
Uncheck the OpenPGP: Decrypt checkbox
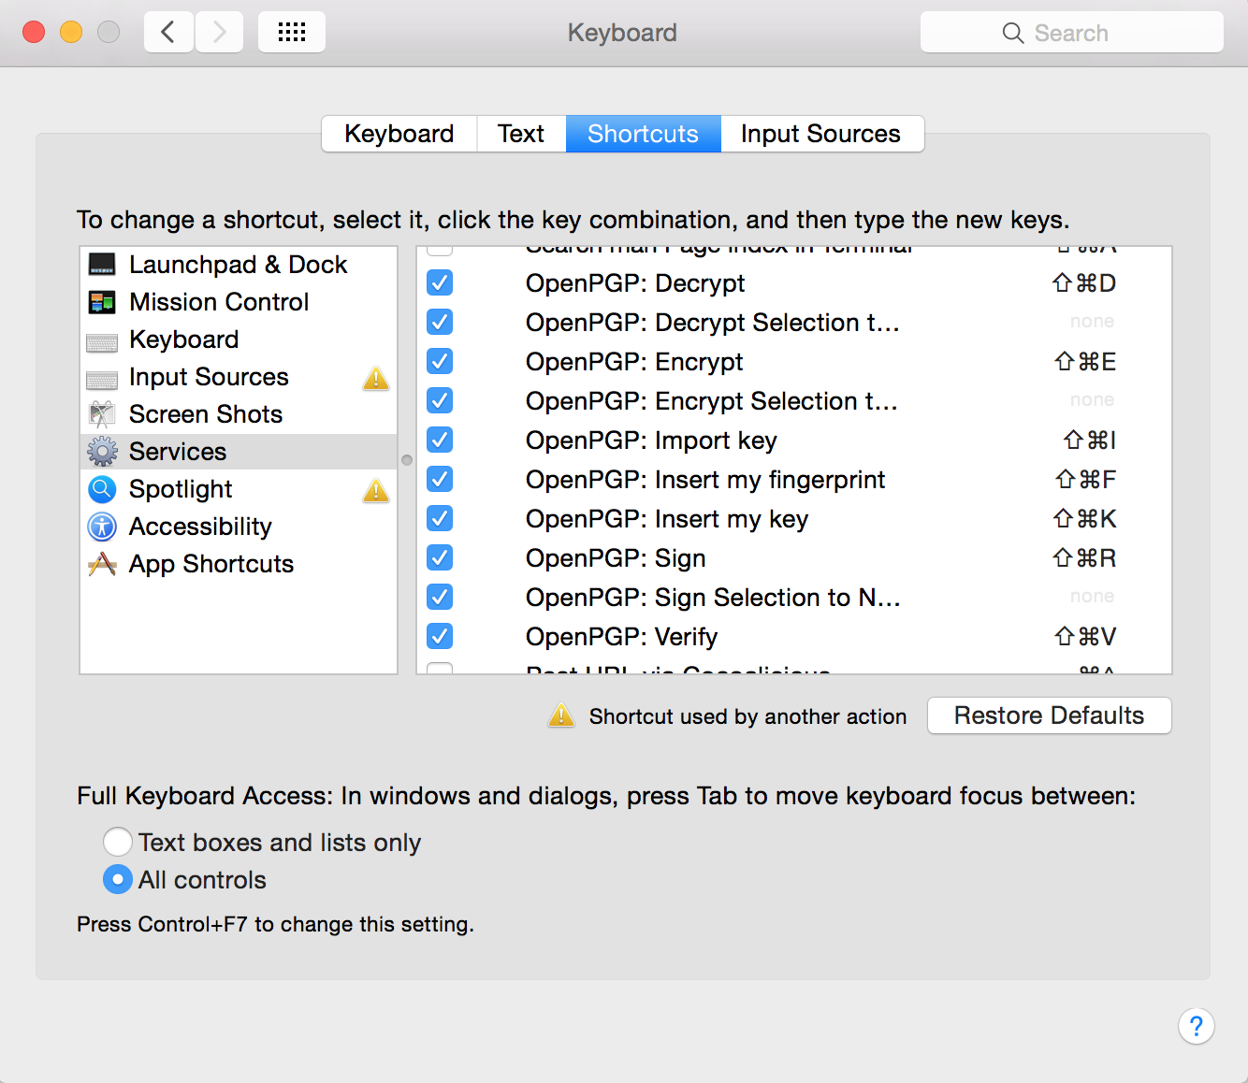(440, 283)
